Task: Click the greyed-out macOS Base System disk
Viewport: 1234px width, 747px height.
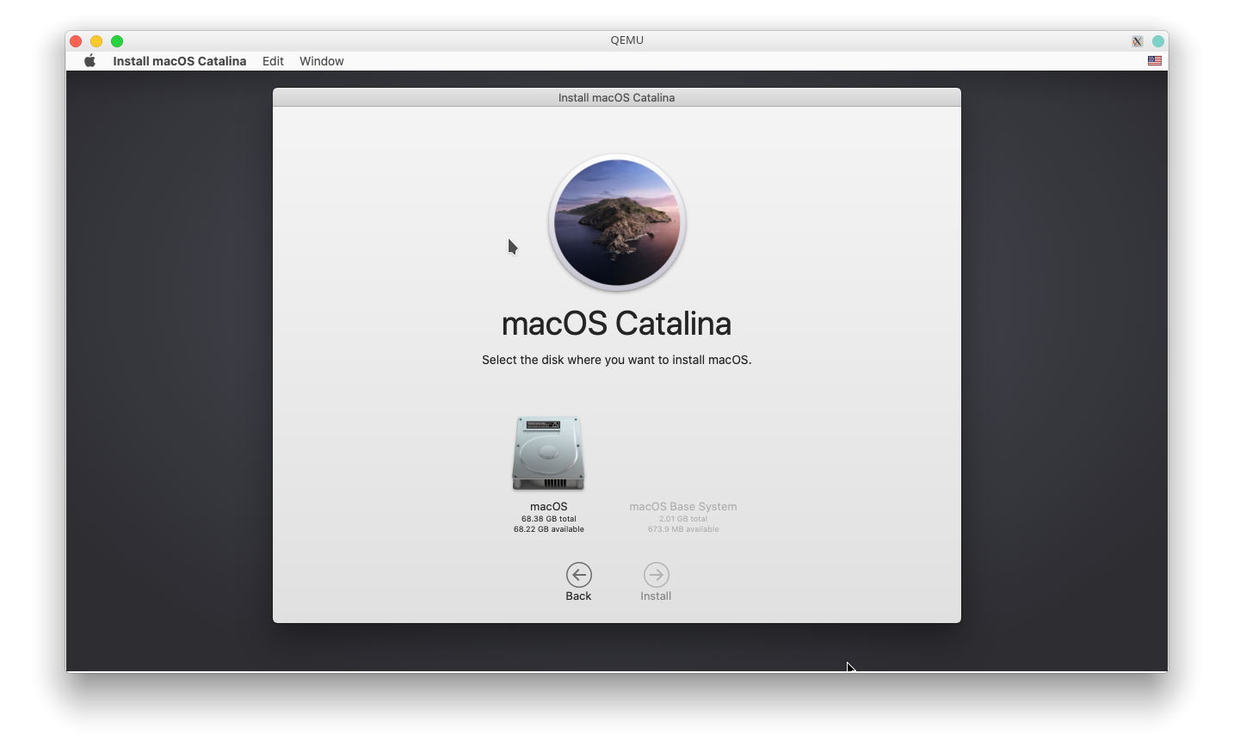Action: pos(683,517)
